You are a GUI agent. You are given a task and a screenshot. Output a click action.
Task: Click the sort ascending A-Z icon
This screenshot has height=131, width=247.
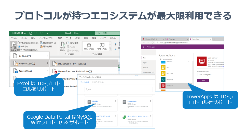(116, 44)
